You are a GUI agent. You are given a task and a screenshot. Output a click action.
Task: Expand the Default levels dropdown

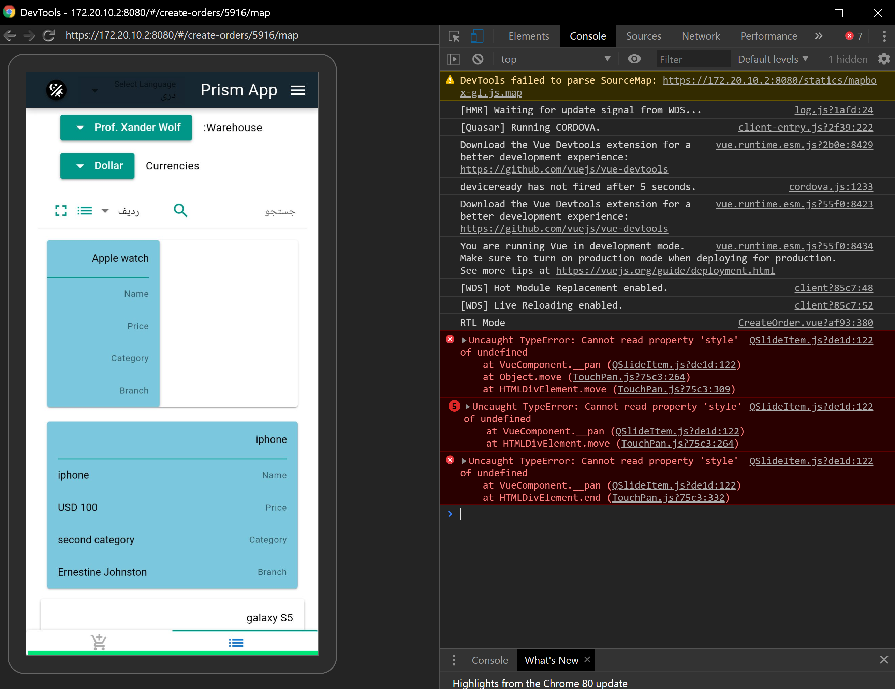click(773, 59)
